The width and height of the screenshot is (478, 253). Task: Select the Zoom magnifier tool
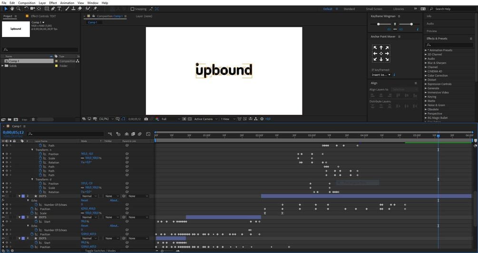tap(18, 9)
